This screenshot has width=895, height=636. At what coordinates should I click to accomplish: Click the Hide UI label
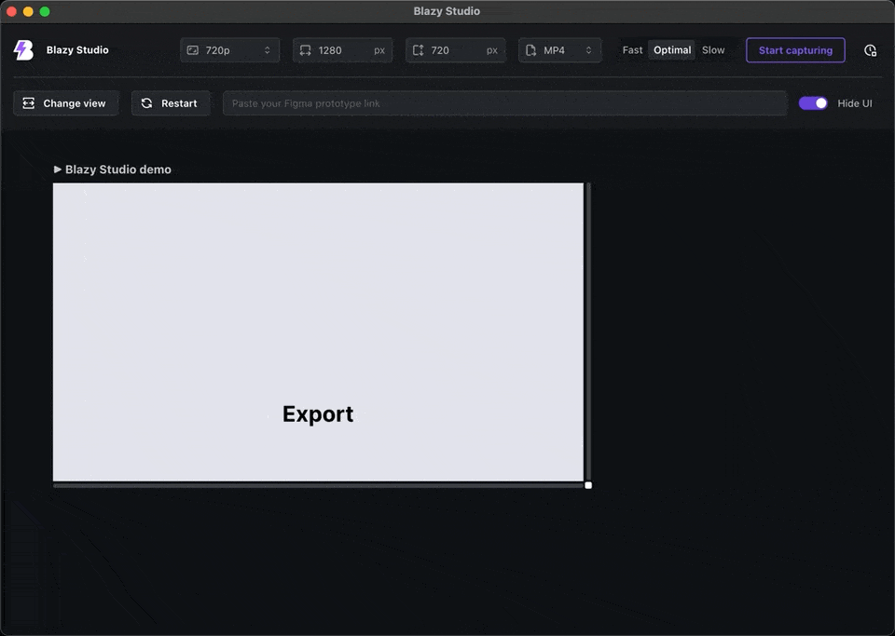855,103
